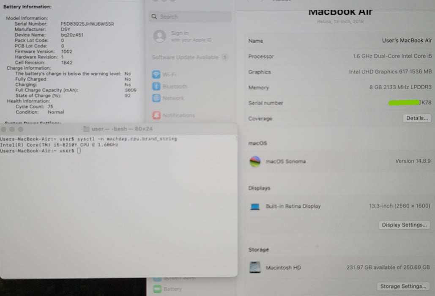This screenshot has width=435, height=296.
Task: Click the Software Update badge count
Action: (225, 58)
